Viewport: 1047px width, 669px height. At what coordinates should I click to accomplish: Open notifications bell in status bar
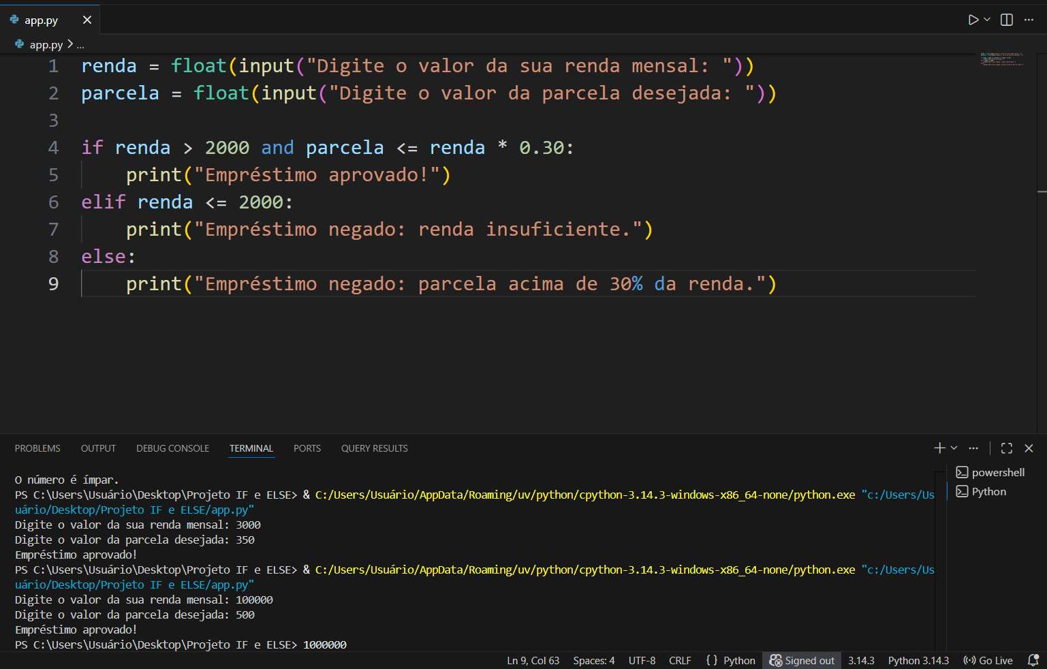coord(1033,660)
